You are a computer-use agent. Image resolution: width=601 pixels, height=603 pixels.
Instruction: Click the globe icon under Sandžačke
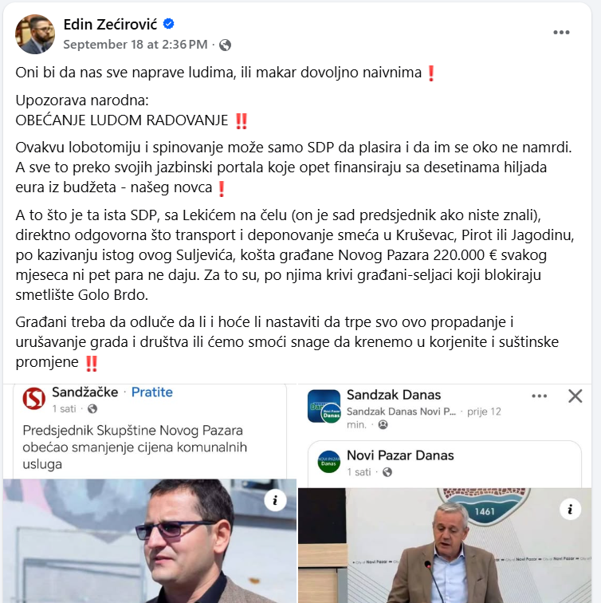click(92, 409)
